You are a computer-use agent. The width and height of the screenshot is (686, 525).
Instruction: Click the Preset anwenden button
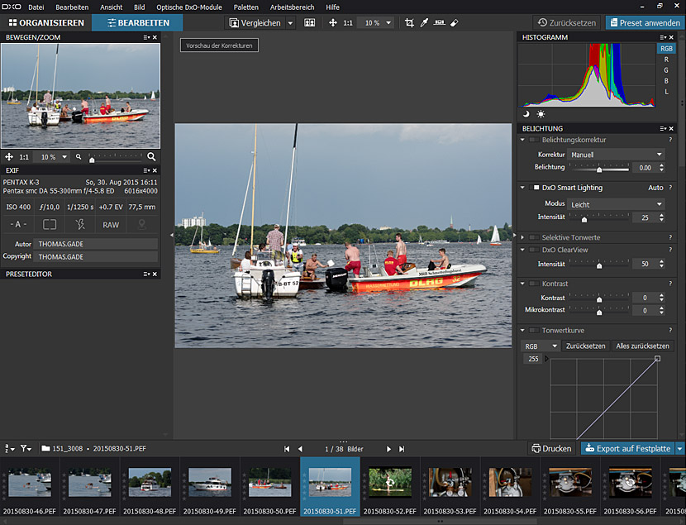coord(644,23)
